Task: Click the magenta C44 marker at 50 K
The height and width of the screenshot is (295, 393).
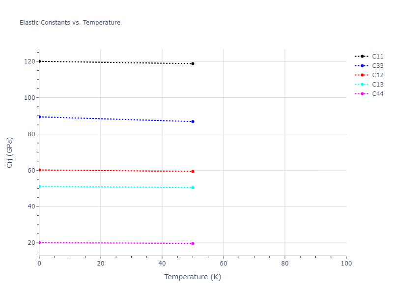Action: pos(193,243)
